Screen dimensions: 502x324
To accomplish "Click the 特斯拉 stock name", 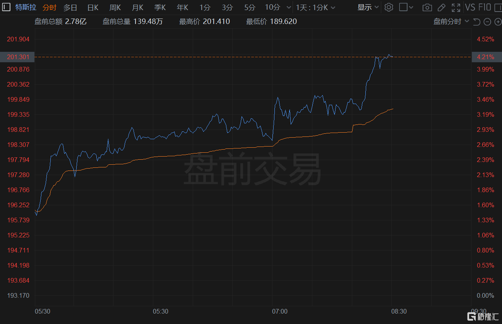I will tap(26, 7).
